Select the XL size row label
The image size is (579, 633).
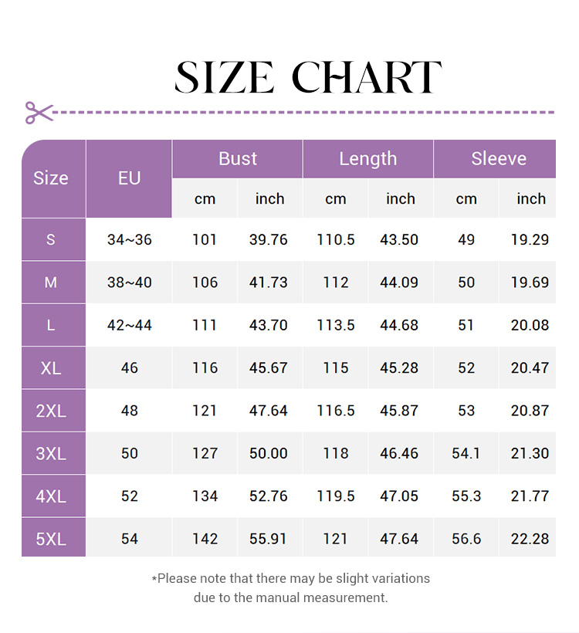click(x=51, y=368)
